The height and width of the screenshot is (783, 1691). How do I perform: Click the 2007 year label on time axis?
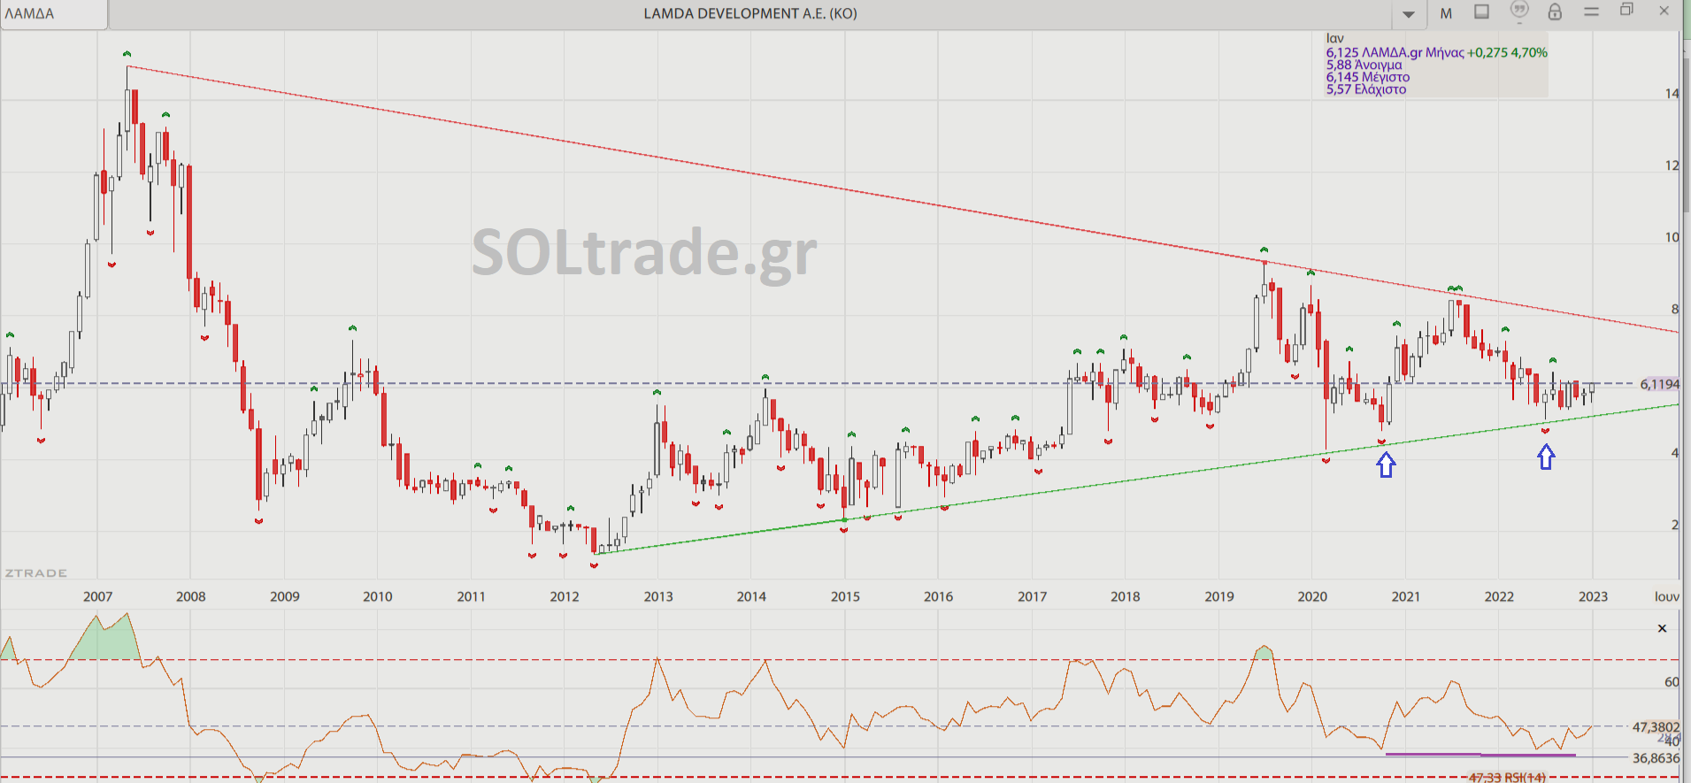pyautogui.click(x=97, y=596)
